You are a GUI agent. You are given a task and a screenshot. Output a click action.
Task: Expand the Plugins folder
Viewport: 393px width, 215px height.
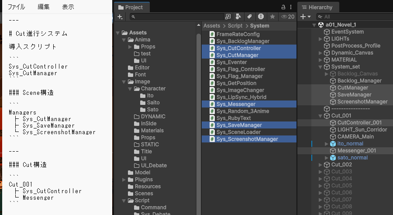click(124, 180)
